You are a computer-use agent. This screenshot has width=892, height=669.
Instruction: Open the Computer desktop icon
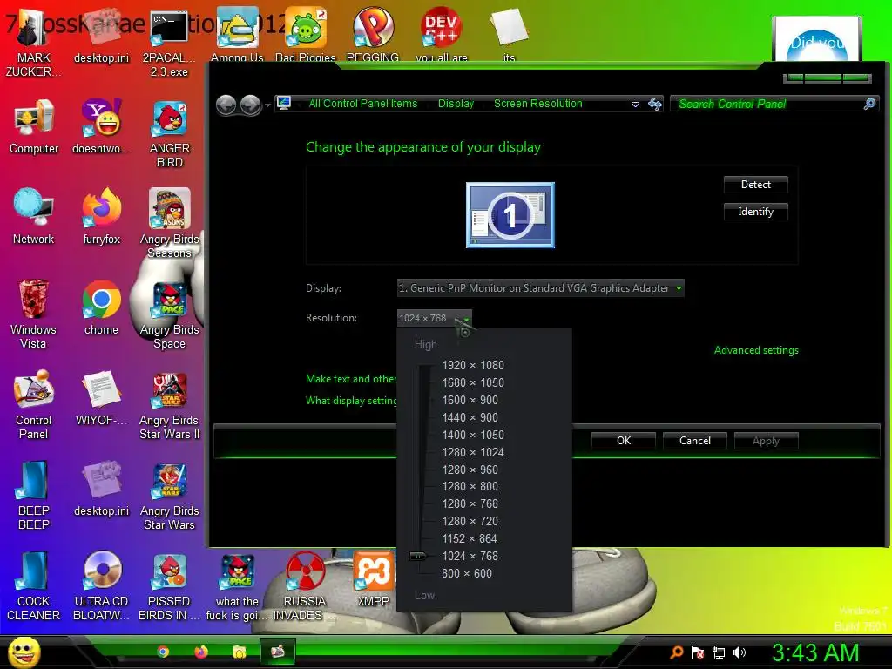(x=34, y=127)
